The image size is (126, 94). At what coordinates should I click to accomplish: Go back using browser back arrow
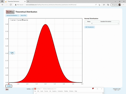pos(3,5)
